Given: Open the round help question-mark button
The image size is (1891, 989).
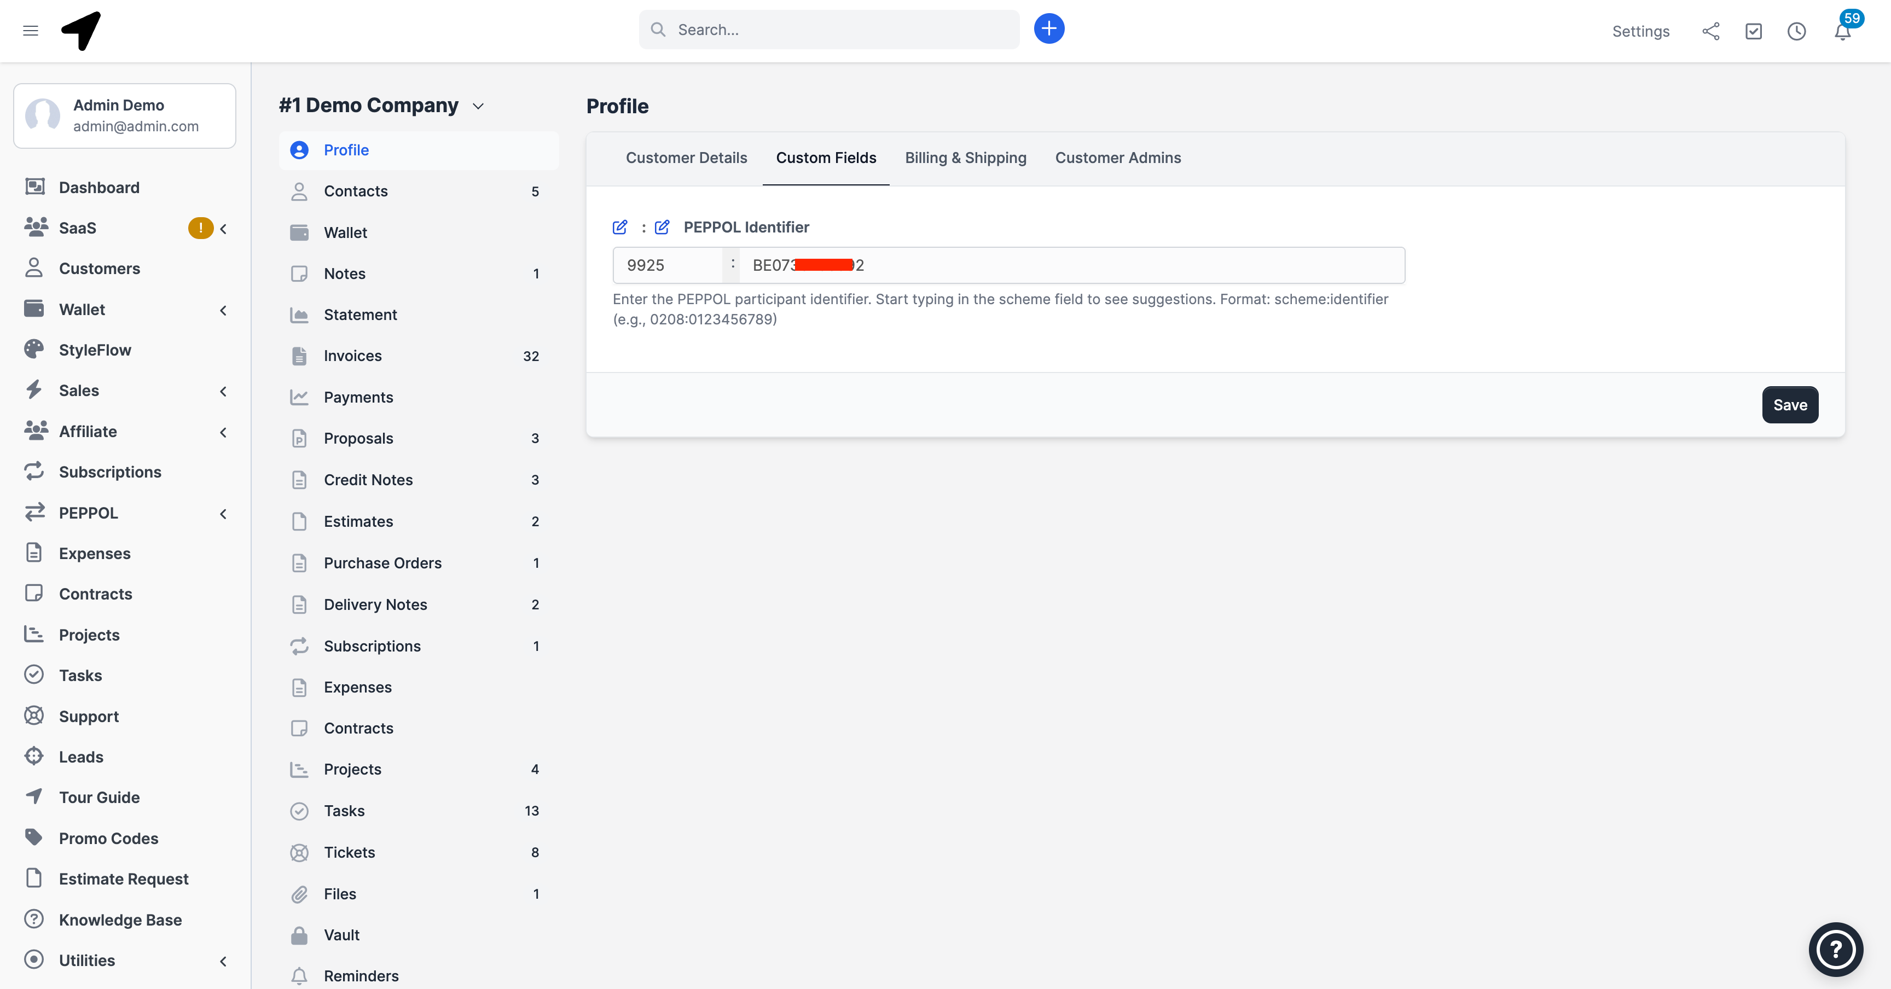Looking at the screenshot, I should [x=1835, y=950].
